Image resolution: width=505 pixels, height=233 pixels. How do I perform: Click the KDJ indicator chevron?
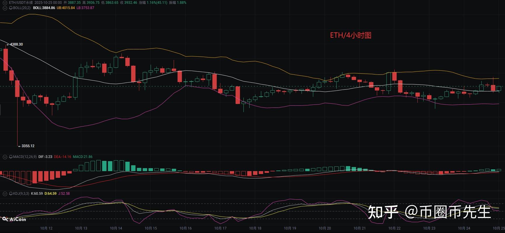[x=5, y=194]
